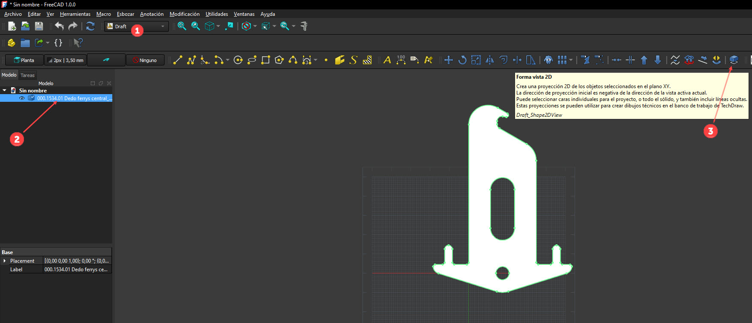This screenshot has width=752, height=323.
Task: Select the Point tool
Action: [326, 60]
